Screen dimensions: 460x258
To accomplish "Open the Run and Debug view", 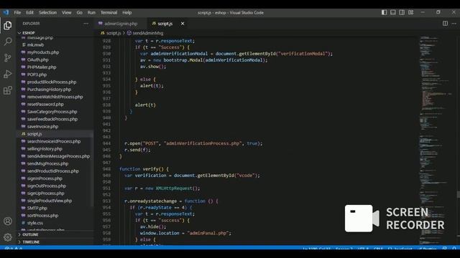I will click(x=8, y=74).
